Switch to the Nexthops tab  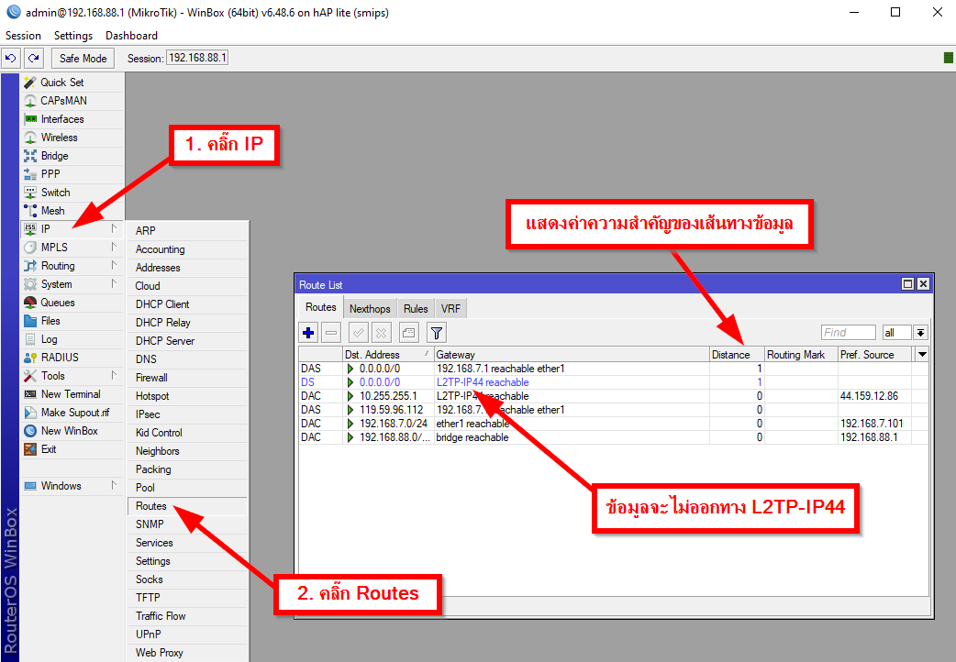click(x=370, y=308)
